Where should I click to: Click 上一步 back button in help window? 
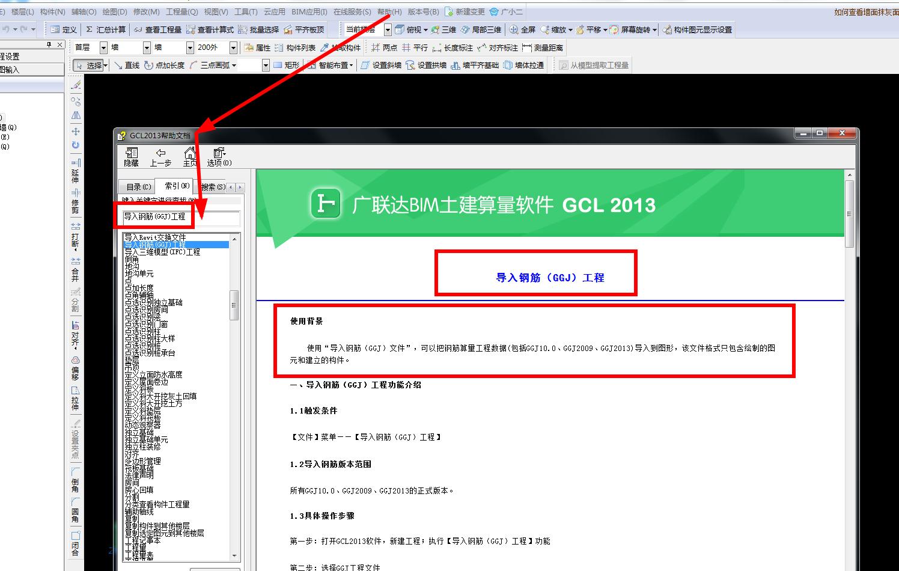[x=160, y=157]
